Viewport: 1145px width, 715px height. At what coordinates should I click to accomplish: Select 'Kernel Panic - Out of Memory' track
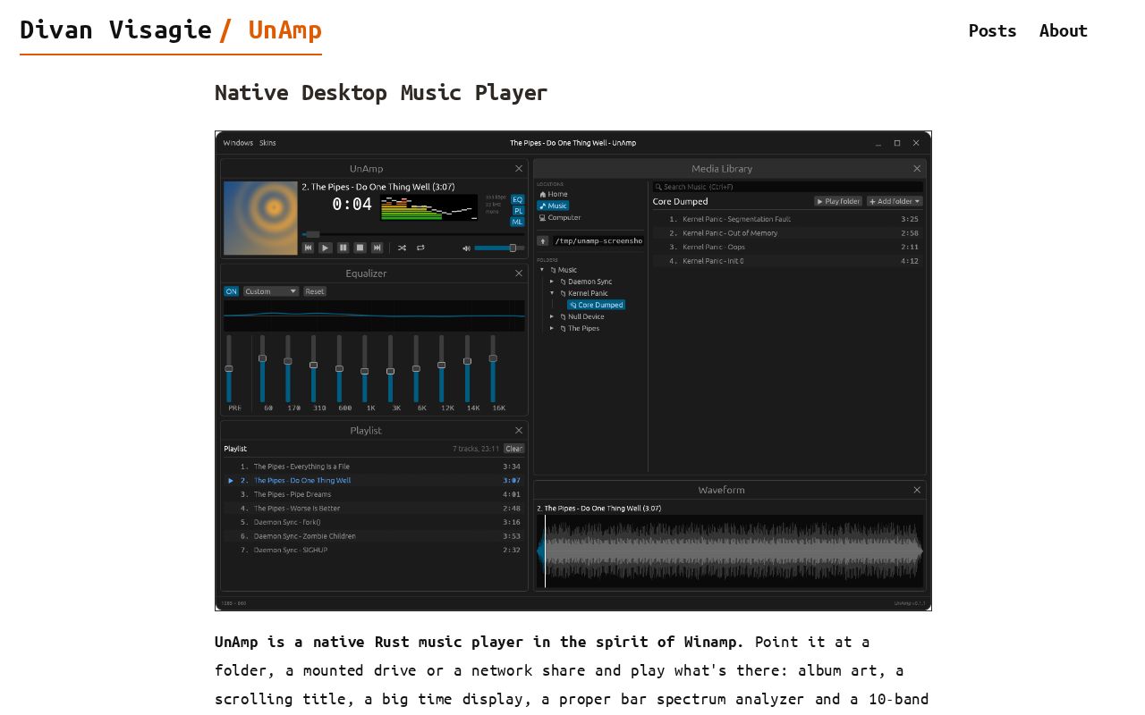pyautogui.click(x=787, y=233)
